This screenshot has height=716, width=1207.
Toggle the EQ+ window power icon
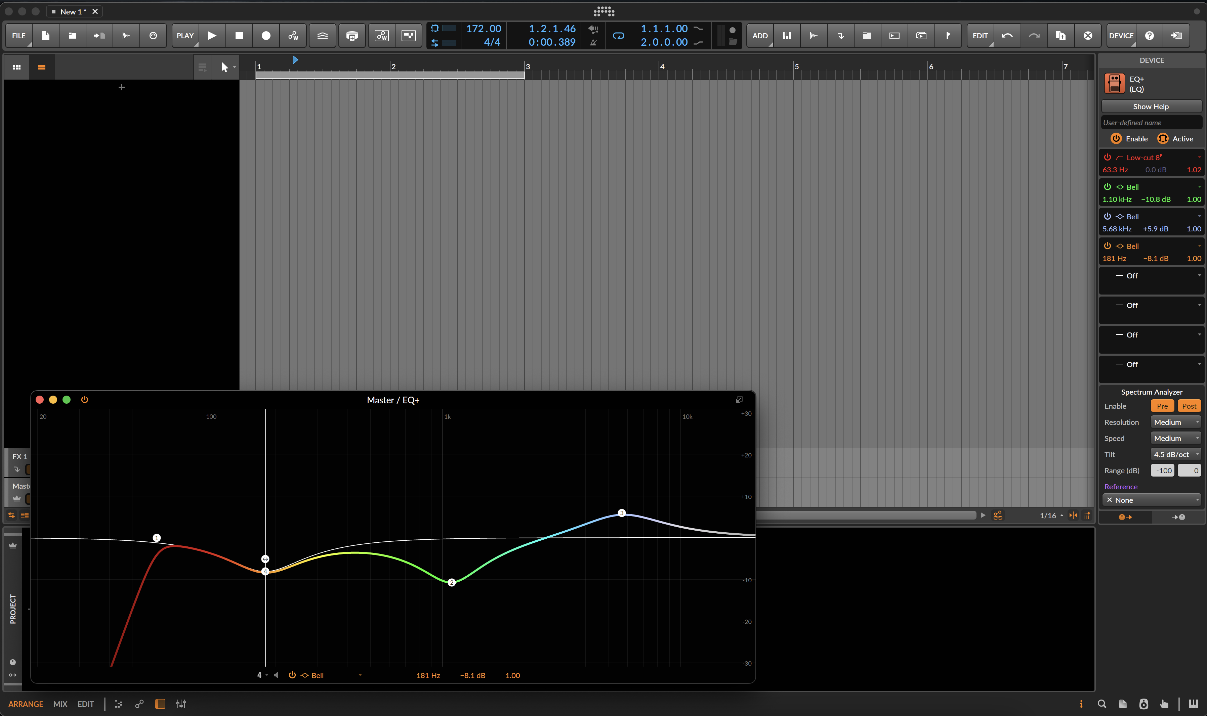coord(84,400)
